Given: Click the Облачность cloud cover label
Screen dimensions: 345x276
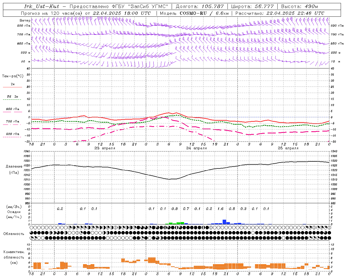Looking at the screenshot, I should click(x=14, y=234).
